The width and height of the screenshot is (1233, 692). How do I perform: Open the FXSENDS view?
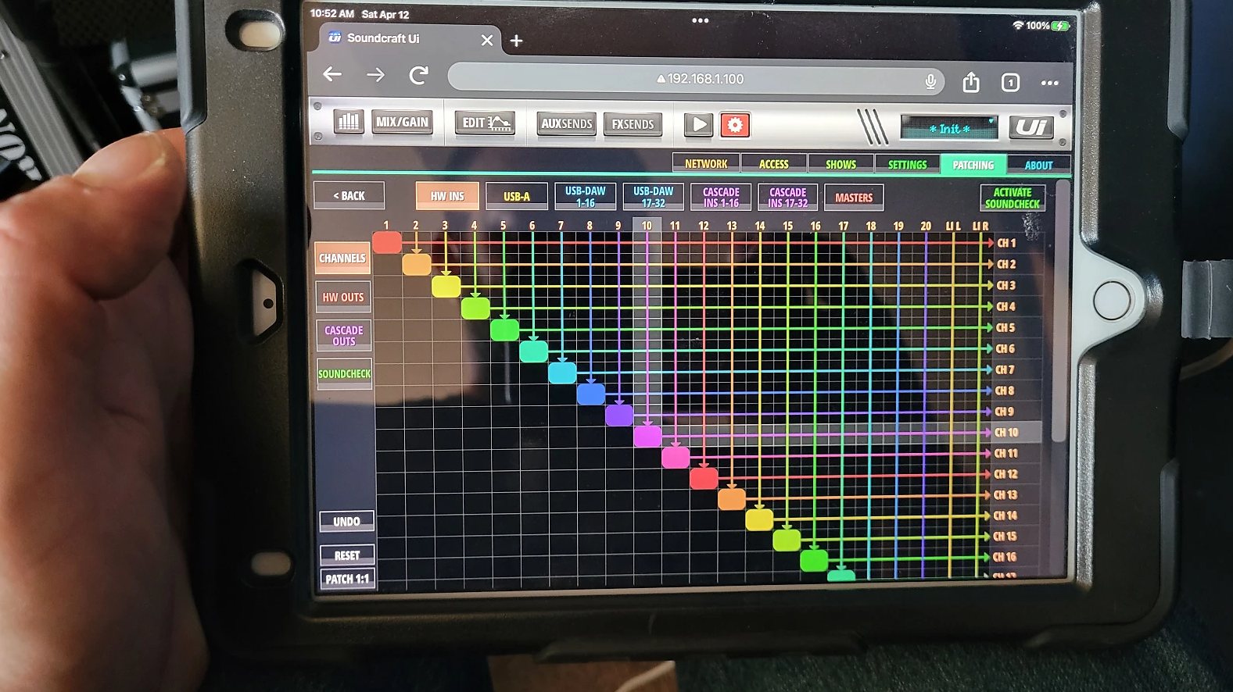pos(633,124)
